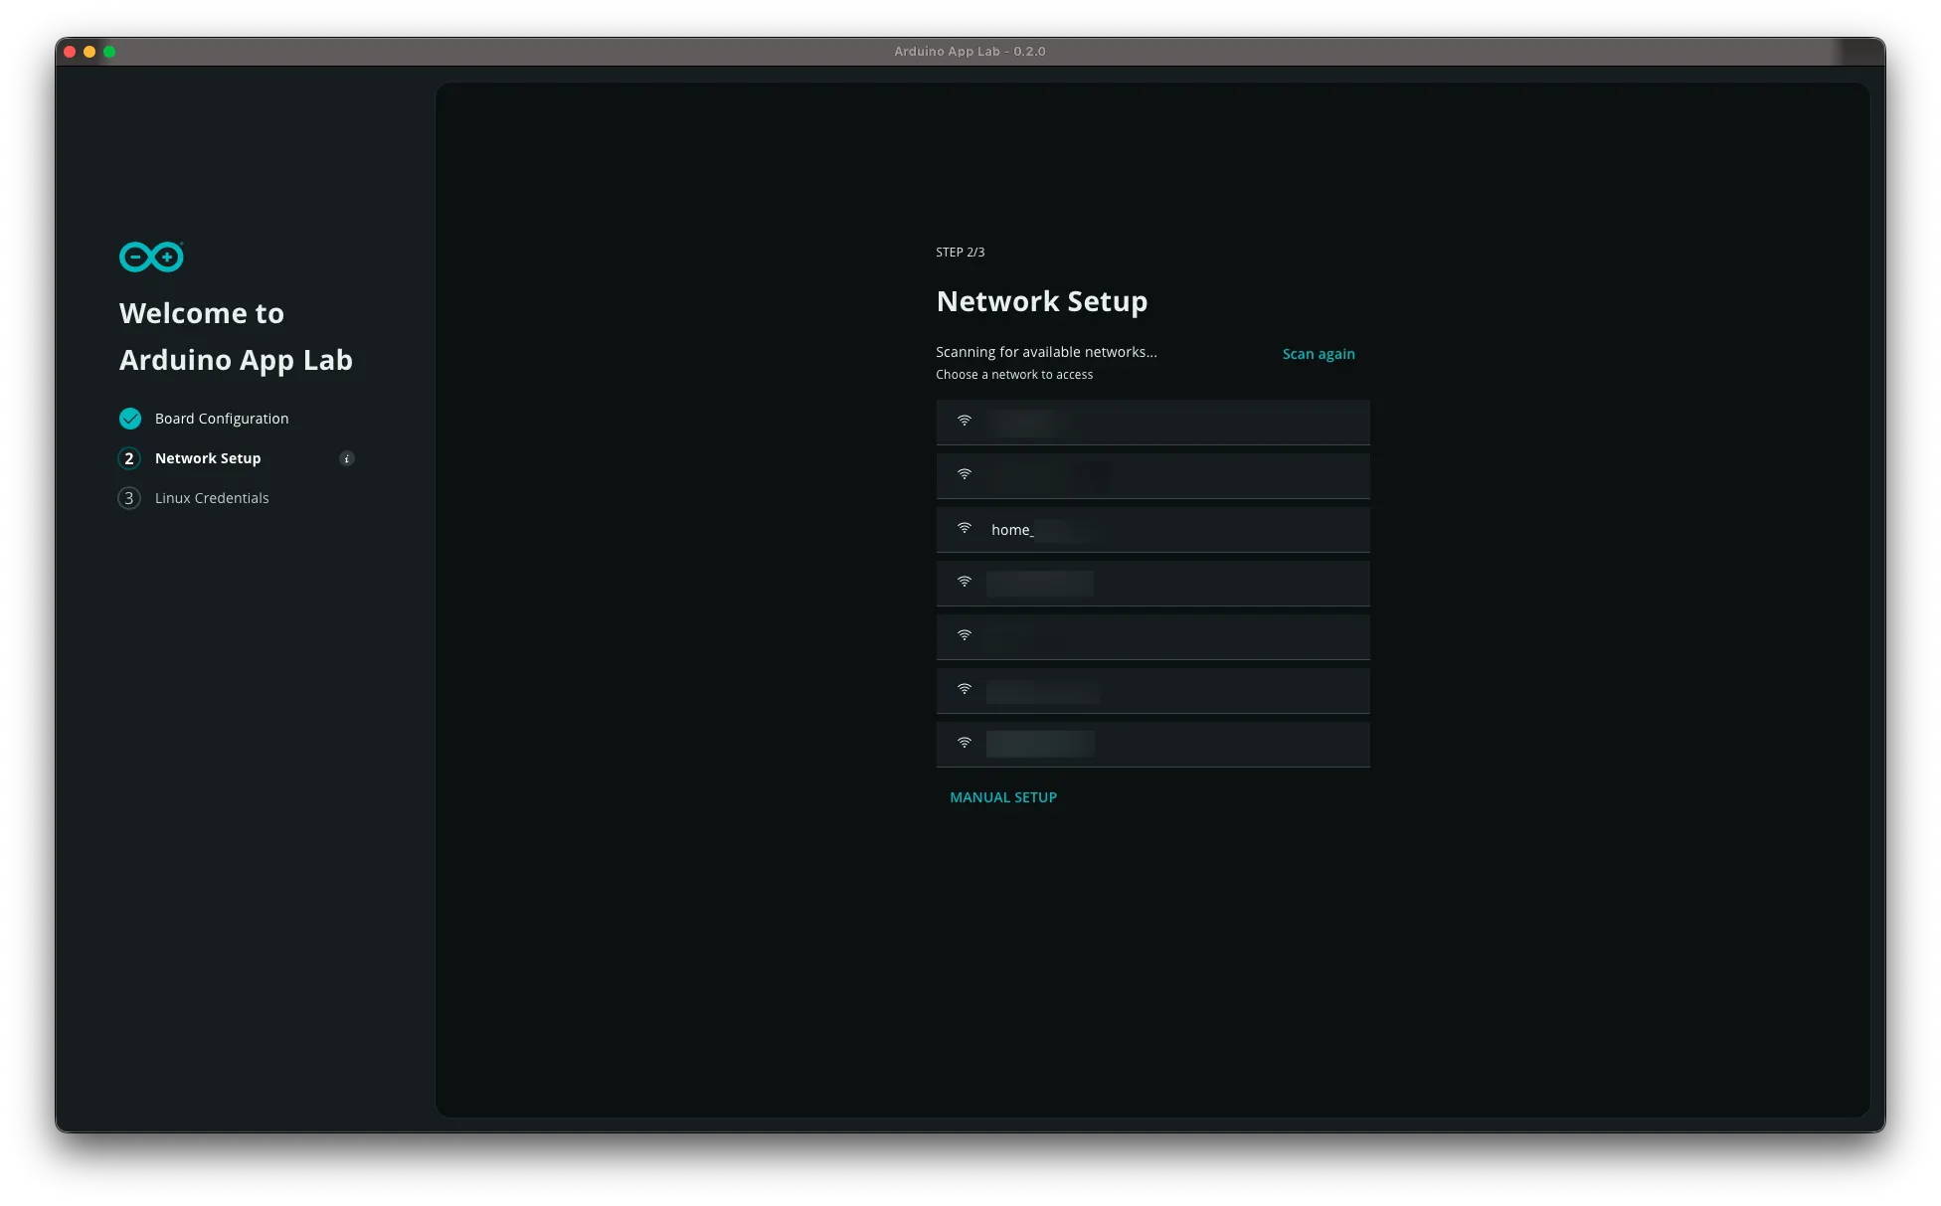The width and height of the screenshot is (1941, 1206).
Task: Click the step 2 number circle
Action: click(129, 458)
